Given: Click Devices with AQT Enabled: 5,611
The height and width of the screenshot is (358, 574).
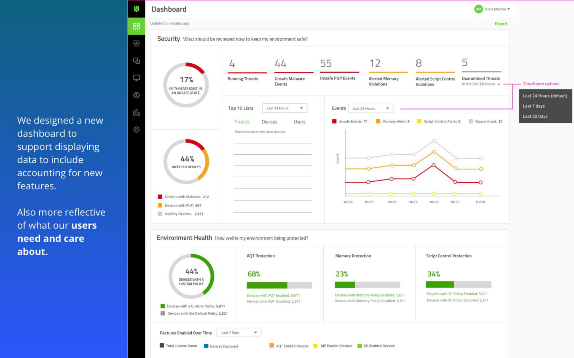Looking at the screenshot, I should (x=273, y=296).
